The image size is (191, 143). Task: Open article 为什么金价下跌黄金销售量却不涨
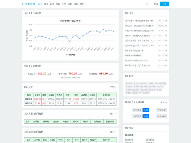[x=140, y=21]
